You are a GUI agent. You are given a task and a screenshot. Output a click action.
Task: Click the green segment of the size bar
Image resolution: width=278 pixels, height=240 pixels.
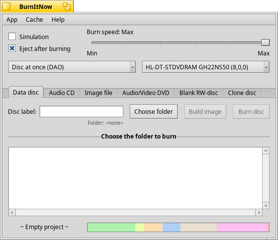click(111, 227)
